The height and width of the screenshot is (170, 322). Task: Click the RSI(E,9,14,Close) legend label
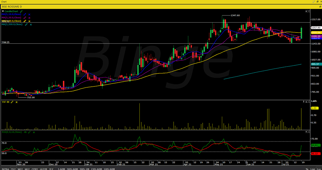point(12,132)
